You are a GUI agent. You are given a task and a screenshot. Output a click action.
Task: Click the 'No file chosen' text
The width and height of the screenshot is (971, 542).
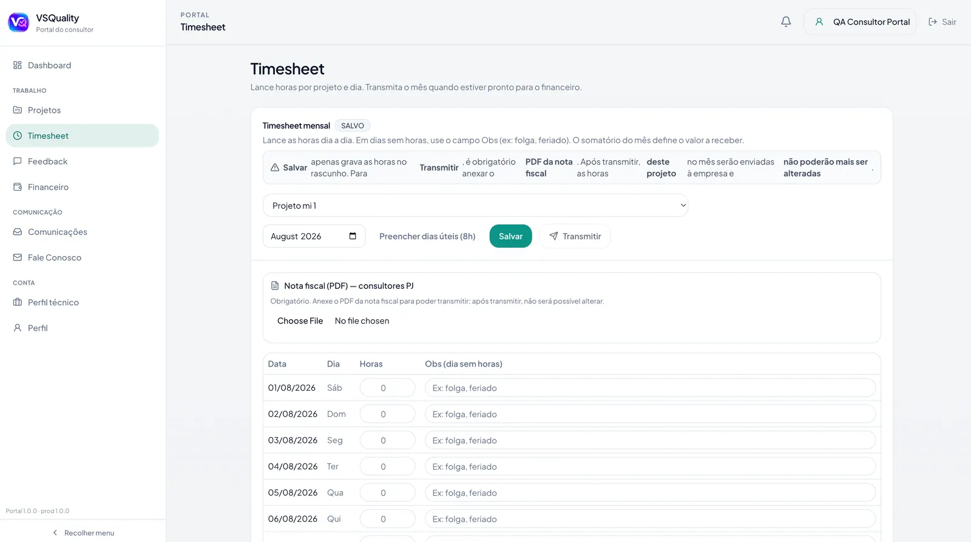click(362, 320)
